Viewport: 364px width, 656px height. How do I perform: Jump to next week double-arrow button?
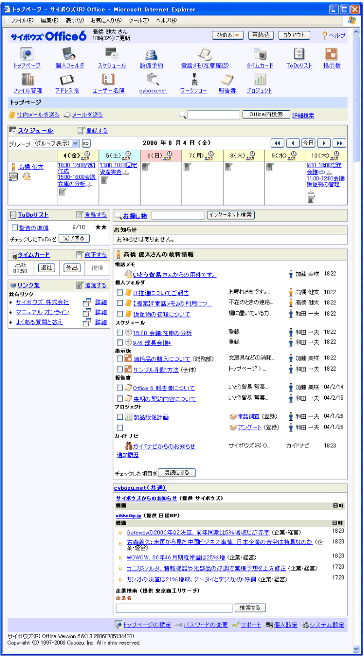click(339, 143)
